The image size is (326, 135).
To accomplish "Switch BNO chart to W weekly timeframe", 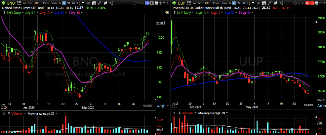I will click(x=69, y=3).
